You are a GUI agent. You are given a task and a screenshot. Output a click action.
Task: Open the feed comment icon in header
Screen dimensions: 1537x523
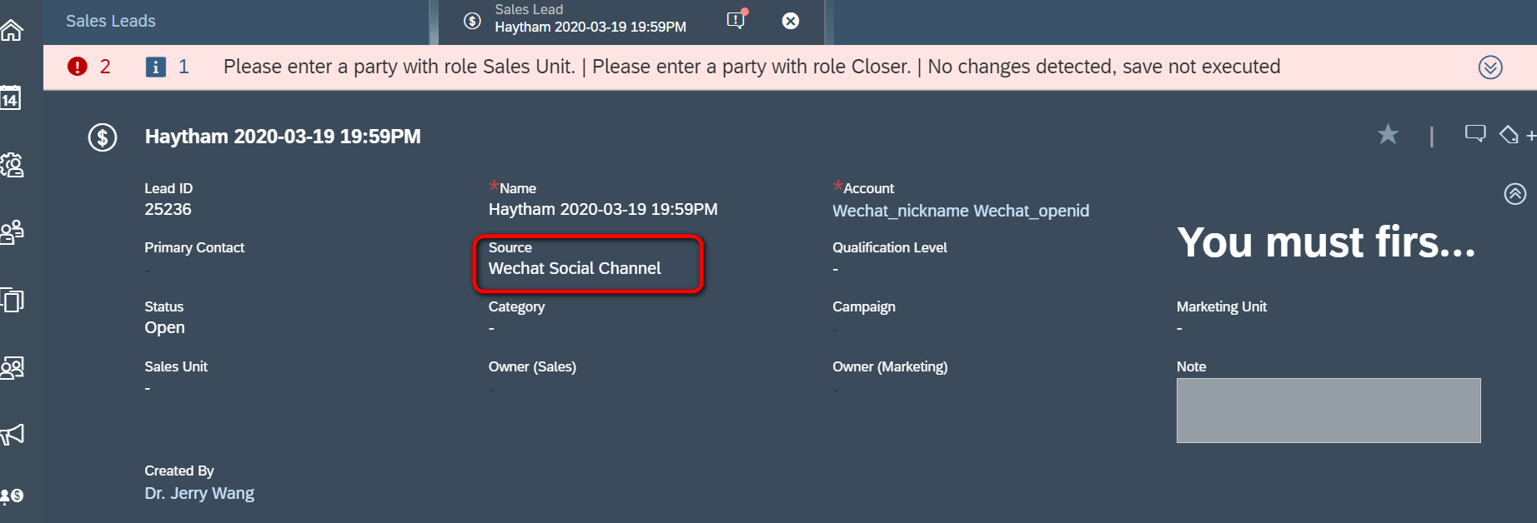[1475, 133]
